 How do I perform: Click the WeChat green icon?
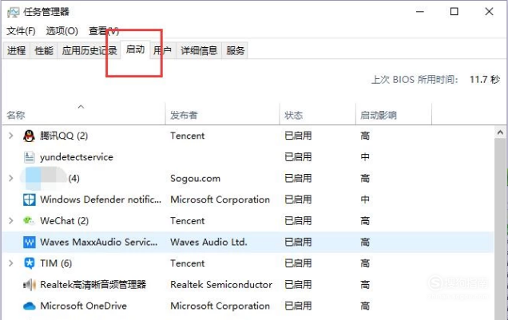click(29, 221)
